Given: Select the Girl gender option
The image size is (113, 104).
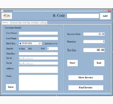Looking at the screenshot, I should (26, 49).
